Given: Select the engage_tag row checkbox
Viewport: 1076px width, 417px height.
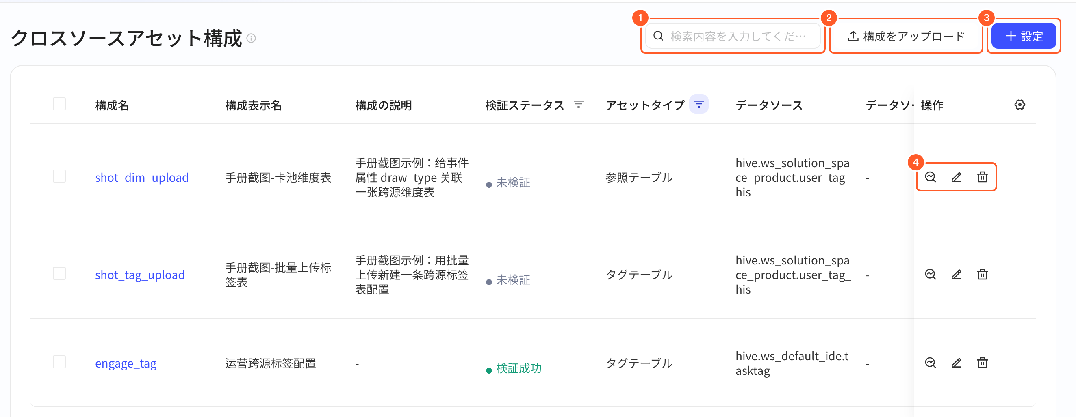Looking at the screenshot, I should coord(59,362).
